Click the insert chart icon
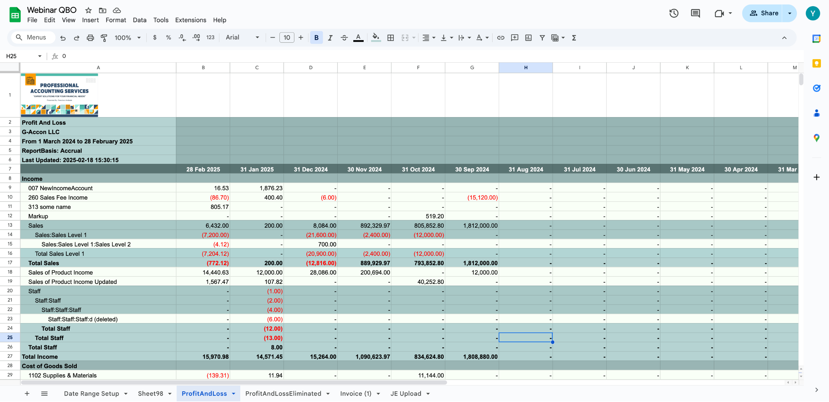Screen dimensions: 829x402 click(528, 38)
